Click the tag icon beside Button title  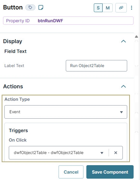30,7
